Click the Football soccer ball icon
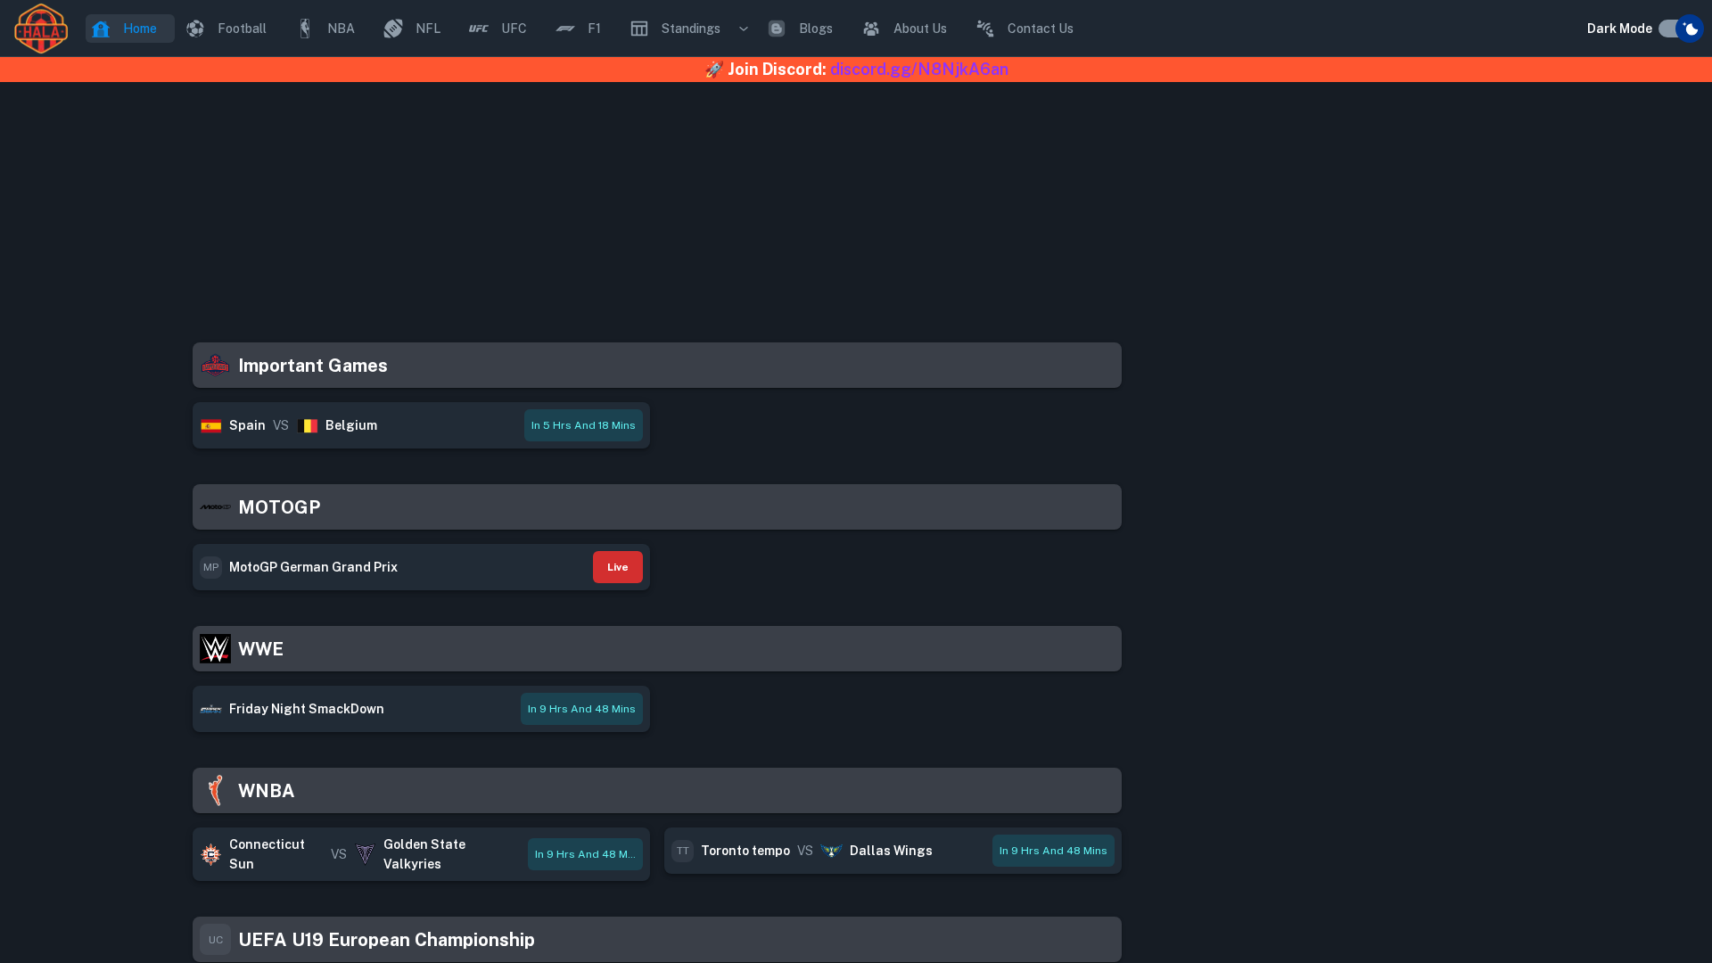 click(x=195, y=29)
